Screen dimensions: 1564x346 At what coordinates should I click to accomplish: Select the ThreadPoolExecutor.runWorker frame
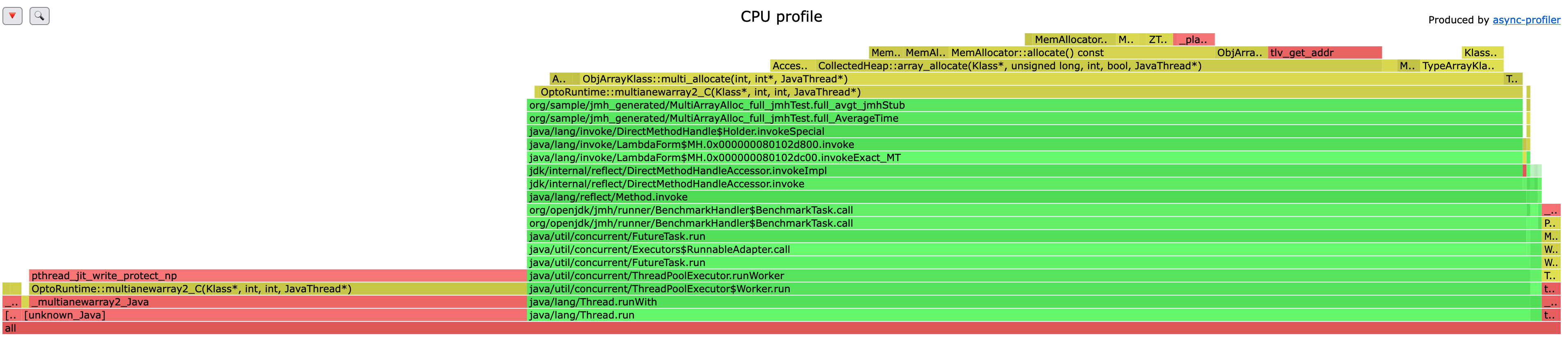point(1032,275)
